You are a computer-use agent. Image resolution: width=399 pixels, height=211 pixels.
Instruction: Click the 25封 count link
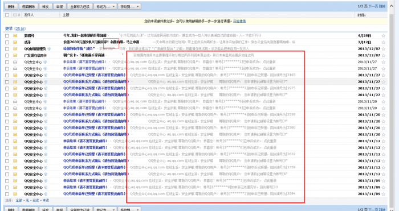[x=20, y=28]
